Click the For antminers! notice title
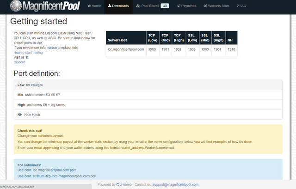This screenshot has width=296, height=189. [x=29, y=165]
